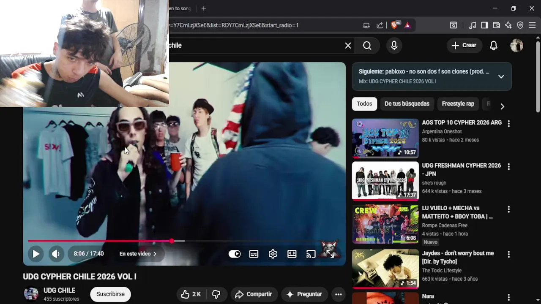Mute the video with the speaker icon
This screenshot has width=541, height=304.
point(56,254)
